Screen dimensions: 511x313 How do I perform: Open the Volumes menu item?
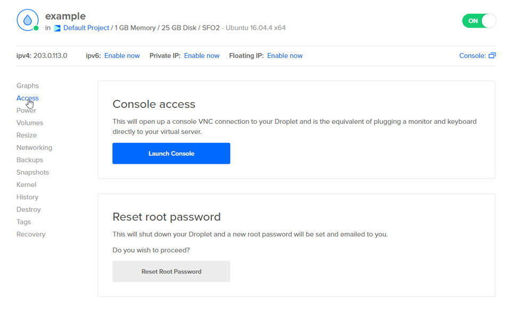(30, 123)
